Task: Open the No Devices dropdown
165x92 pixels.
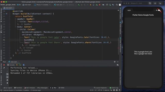Action: pyautogui.click(x=71, y=5)
